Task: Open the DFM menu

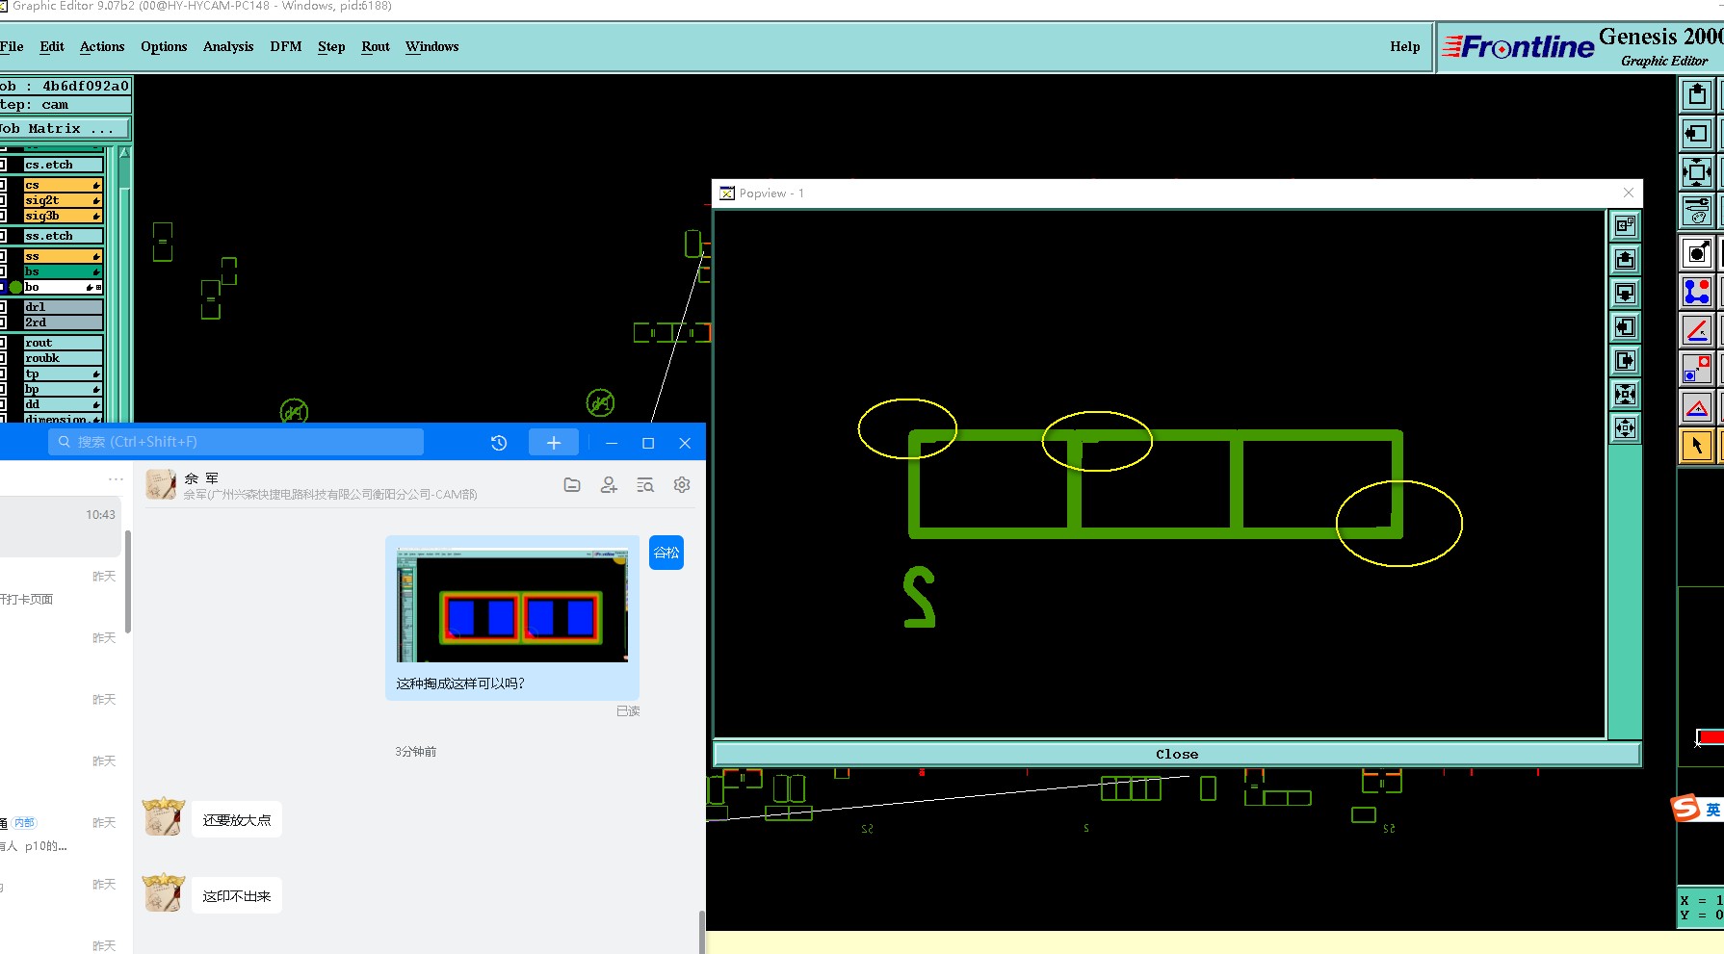Action: point(286,46)
